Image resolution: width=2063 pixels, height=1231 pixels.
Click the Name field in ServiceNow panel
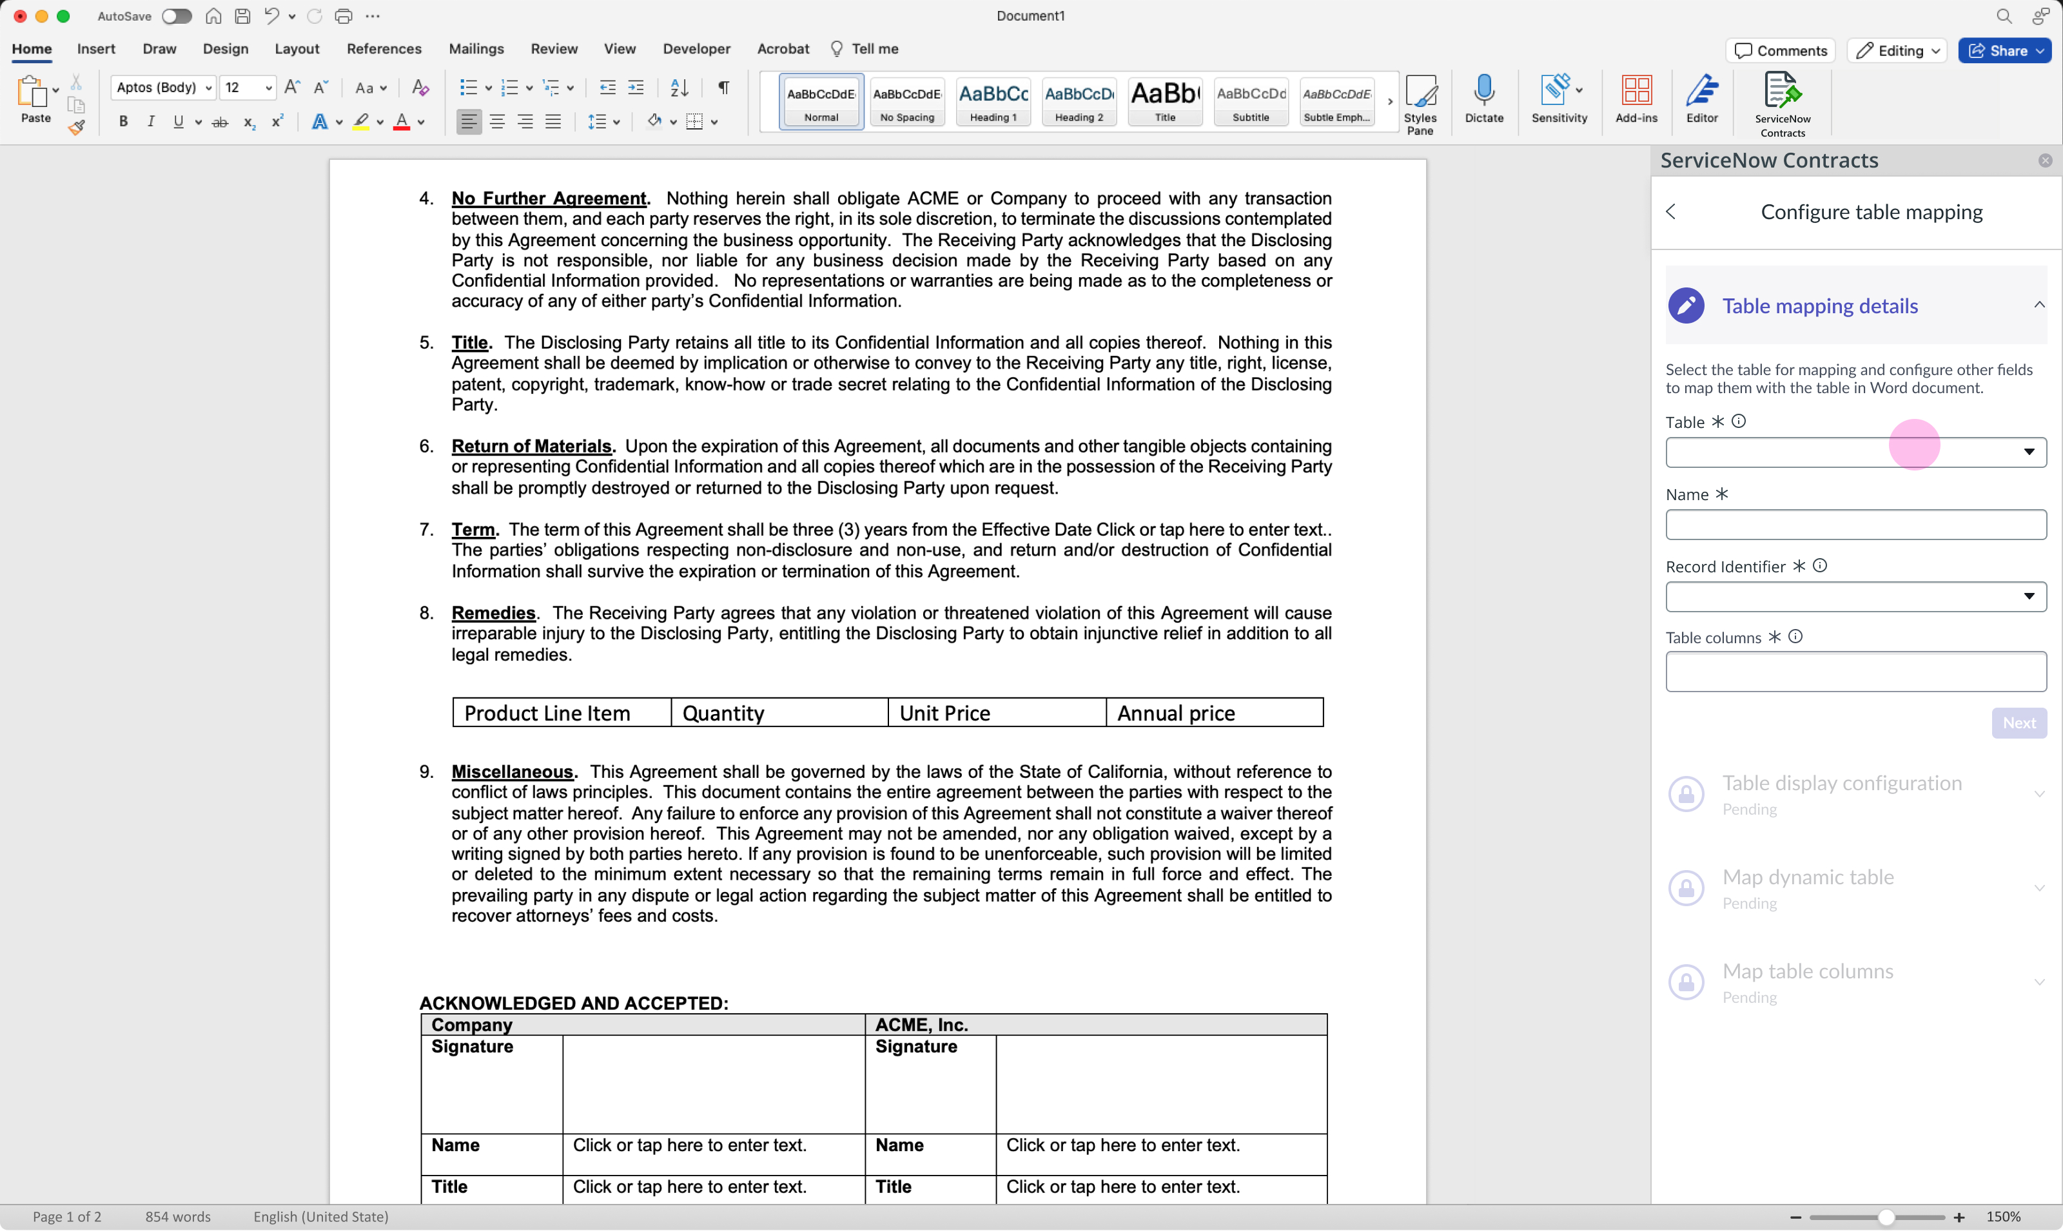pos(1854,524)
